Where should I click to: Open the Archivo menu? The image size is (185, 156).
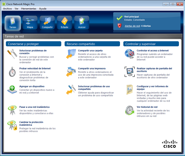(7, 9)
